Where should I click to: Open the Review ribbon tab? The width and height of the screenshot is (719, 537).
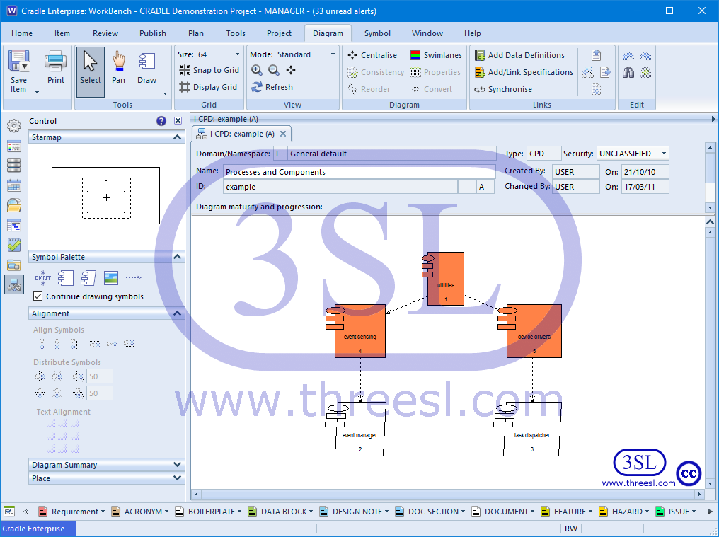105,33
